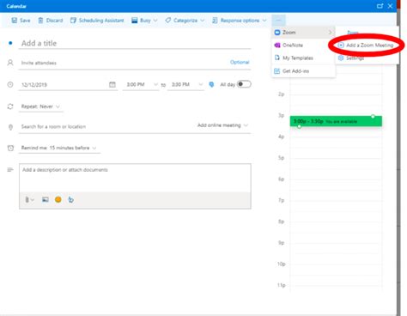The width and height of the screenshot is (407, 316).
Task: Discard this event draft
Action: 51,21
